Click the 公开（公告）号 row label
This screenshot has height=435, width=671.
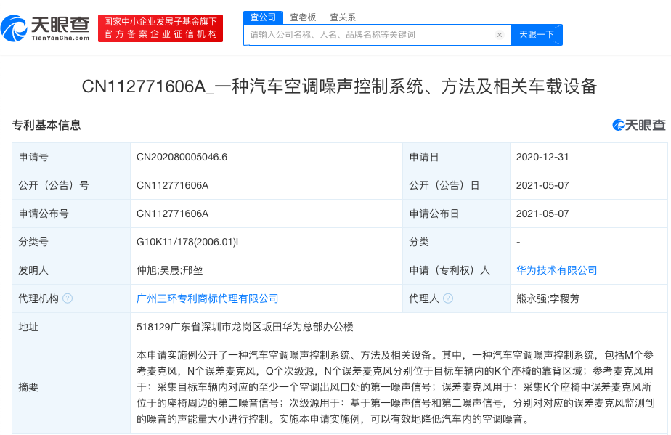tap(54, 185)
